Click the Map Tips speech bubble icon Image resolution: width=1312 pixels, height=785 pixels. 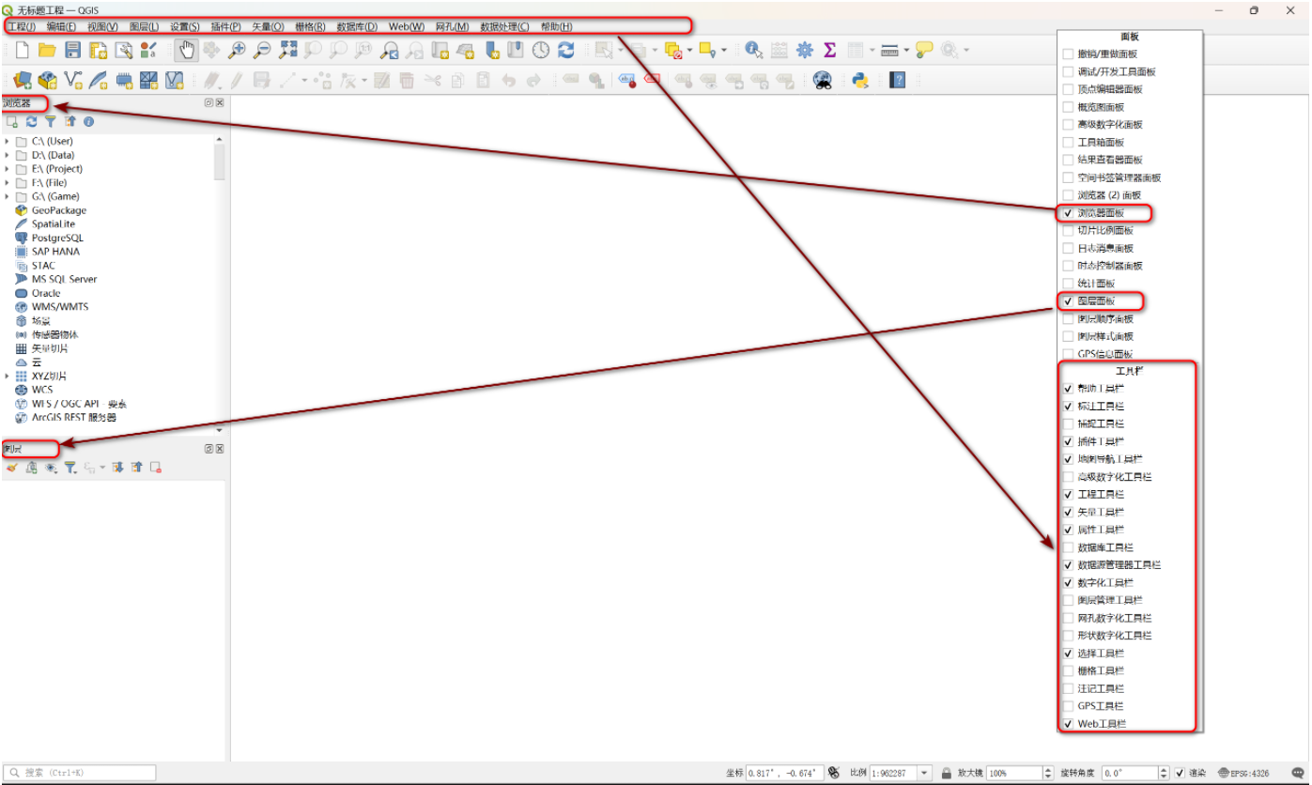(x=924, y=50)
